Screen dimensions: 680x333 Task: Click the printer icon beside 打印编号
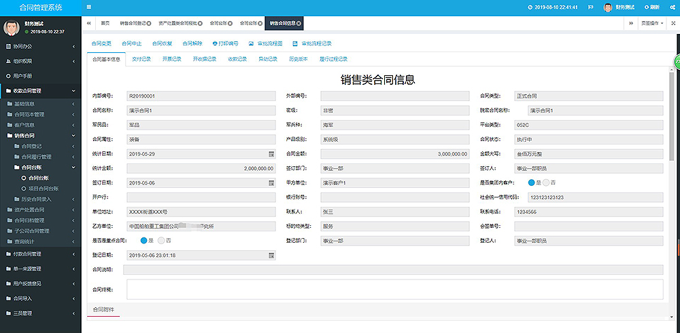pos(215,43)
